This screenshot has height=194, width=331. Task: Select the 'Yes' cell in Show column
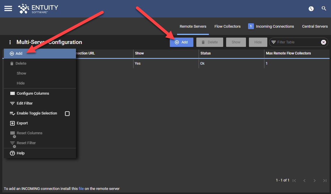tap(166, 63)
